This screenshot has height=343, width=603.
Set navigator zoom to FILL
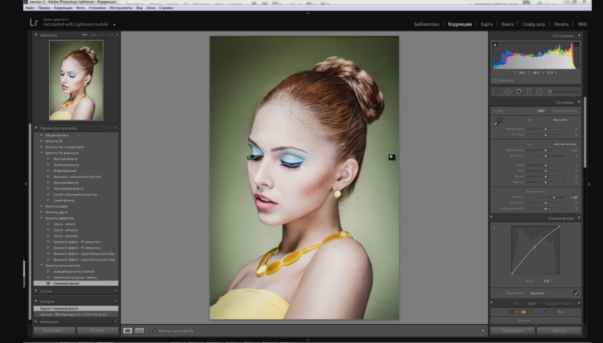93,35
